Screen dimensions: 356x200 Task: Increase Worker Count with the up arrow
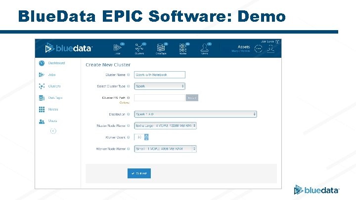(x=146, y=136)
